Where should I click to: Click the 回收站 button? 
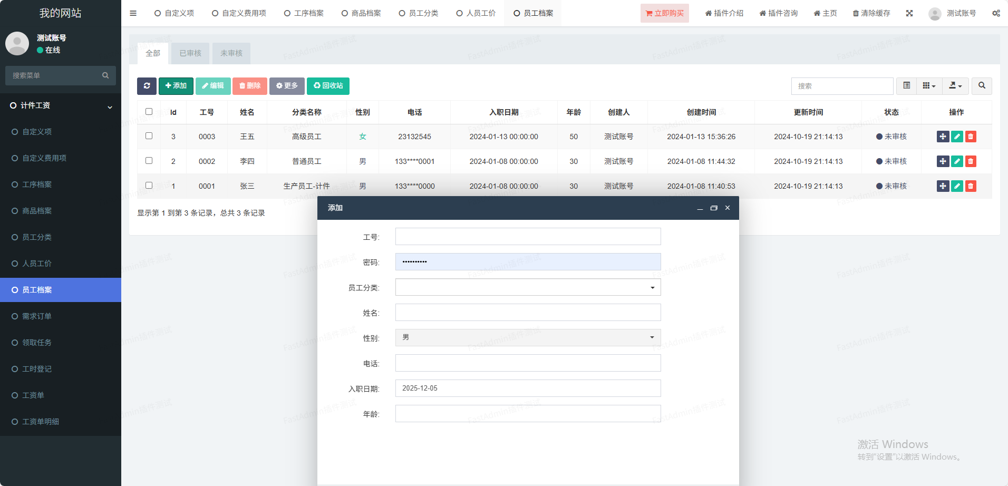328,86
